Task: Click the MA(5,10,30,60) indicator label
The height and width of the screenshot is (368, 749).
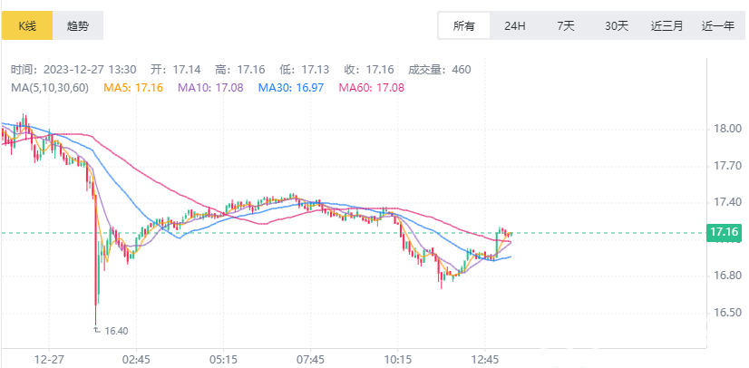Action: pos(50,87)
